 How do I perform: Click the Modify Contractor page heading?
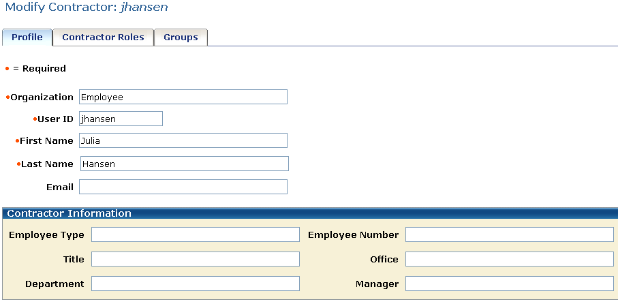point(87,7)
